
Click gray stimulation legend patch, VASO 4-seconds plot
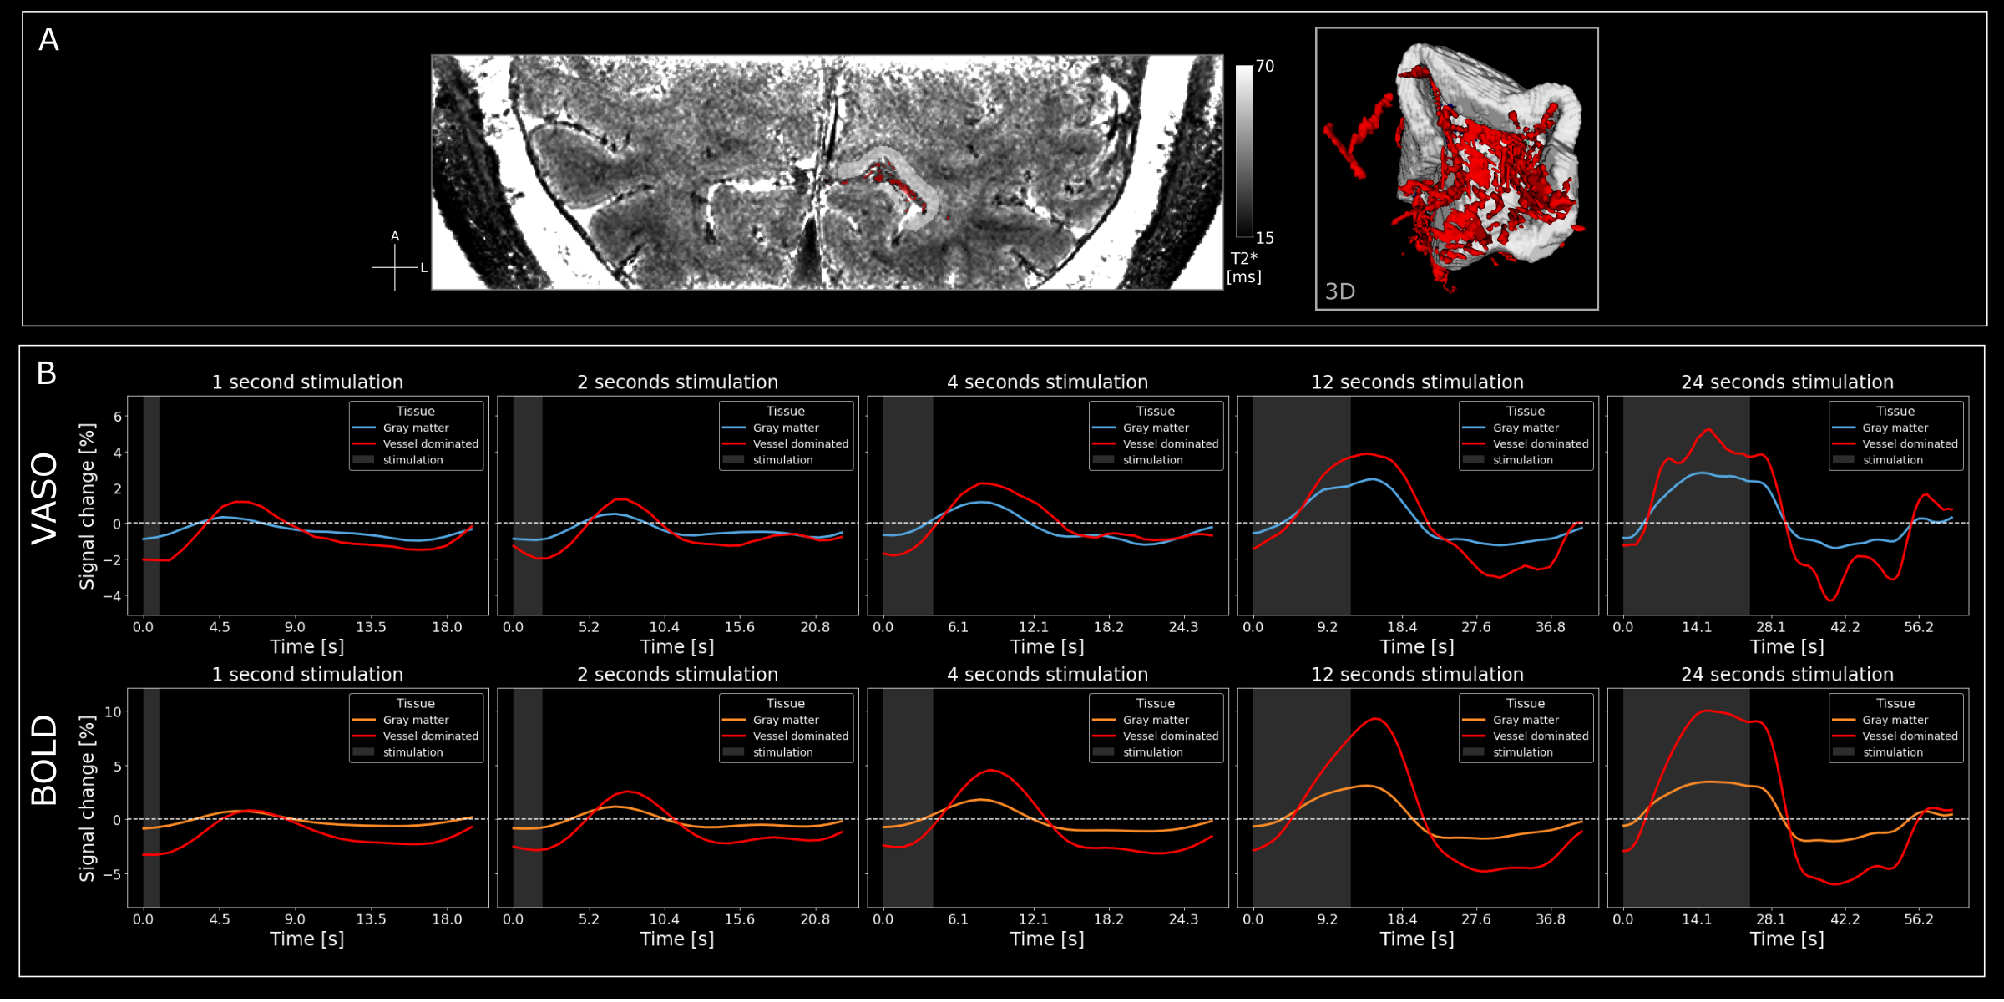(x=1104, y=460)
